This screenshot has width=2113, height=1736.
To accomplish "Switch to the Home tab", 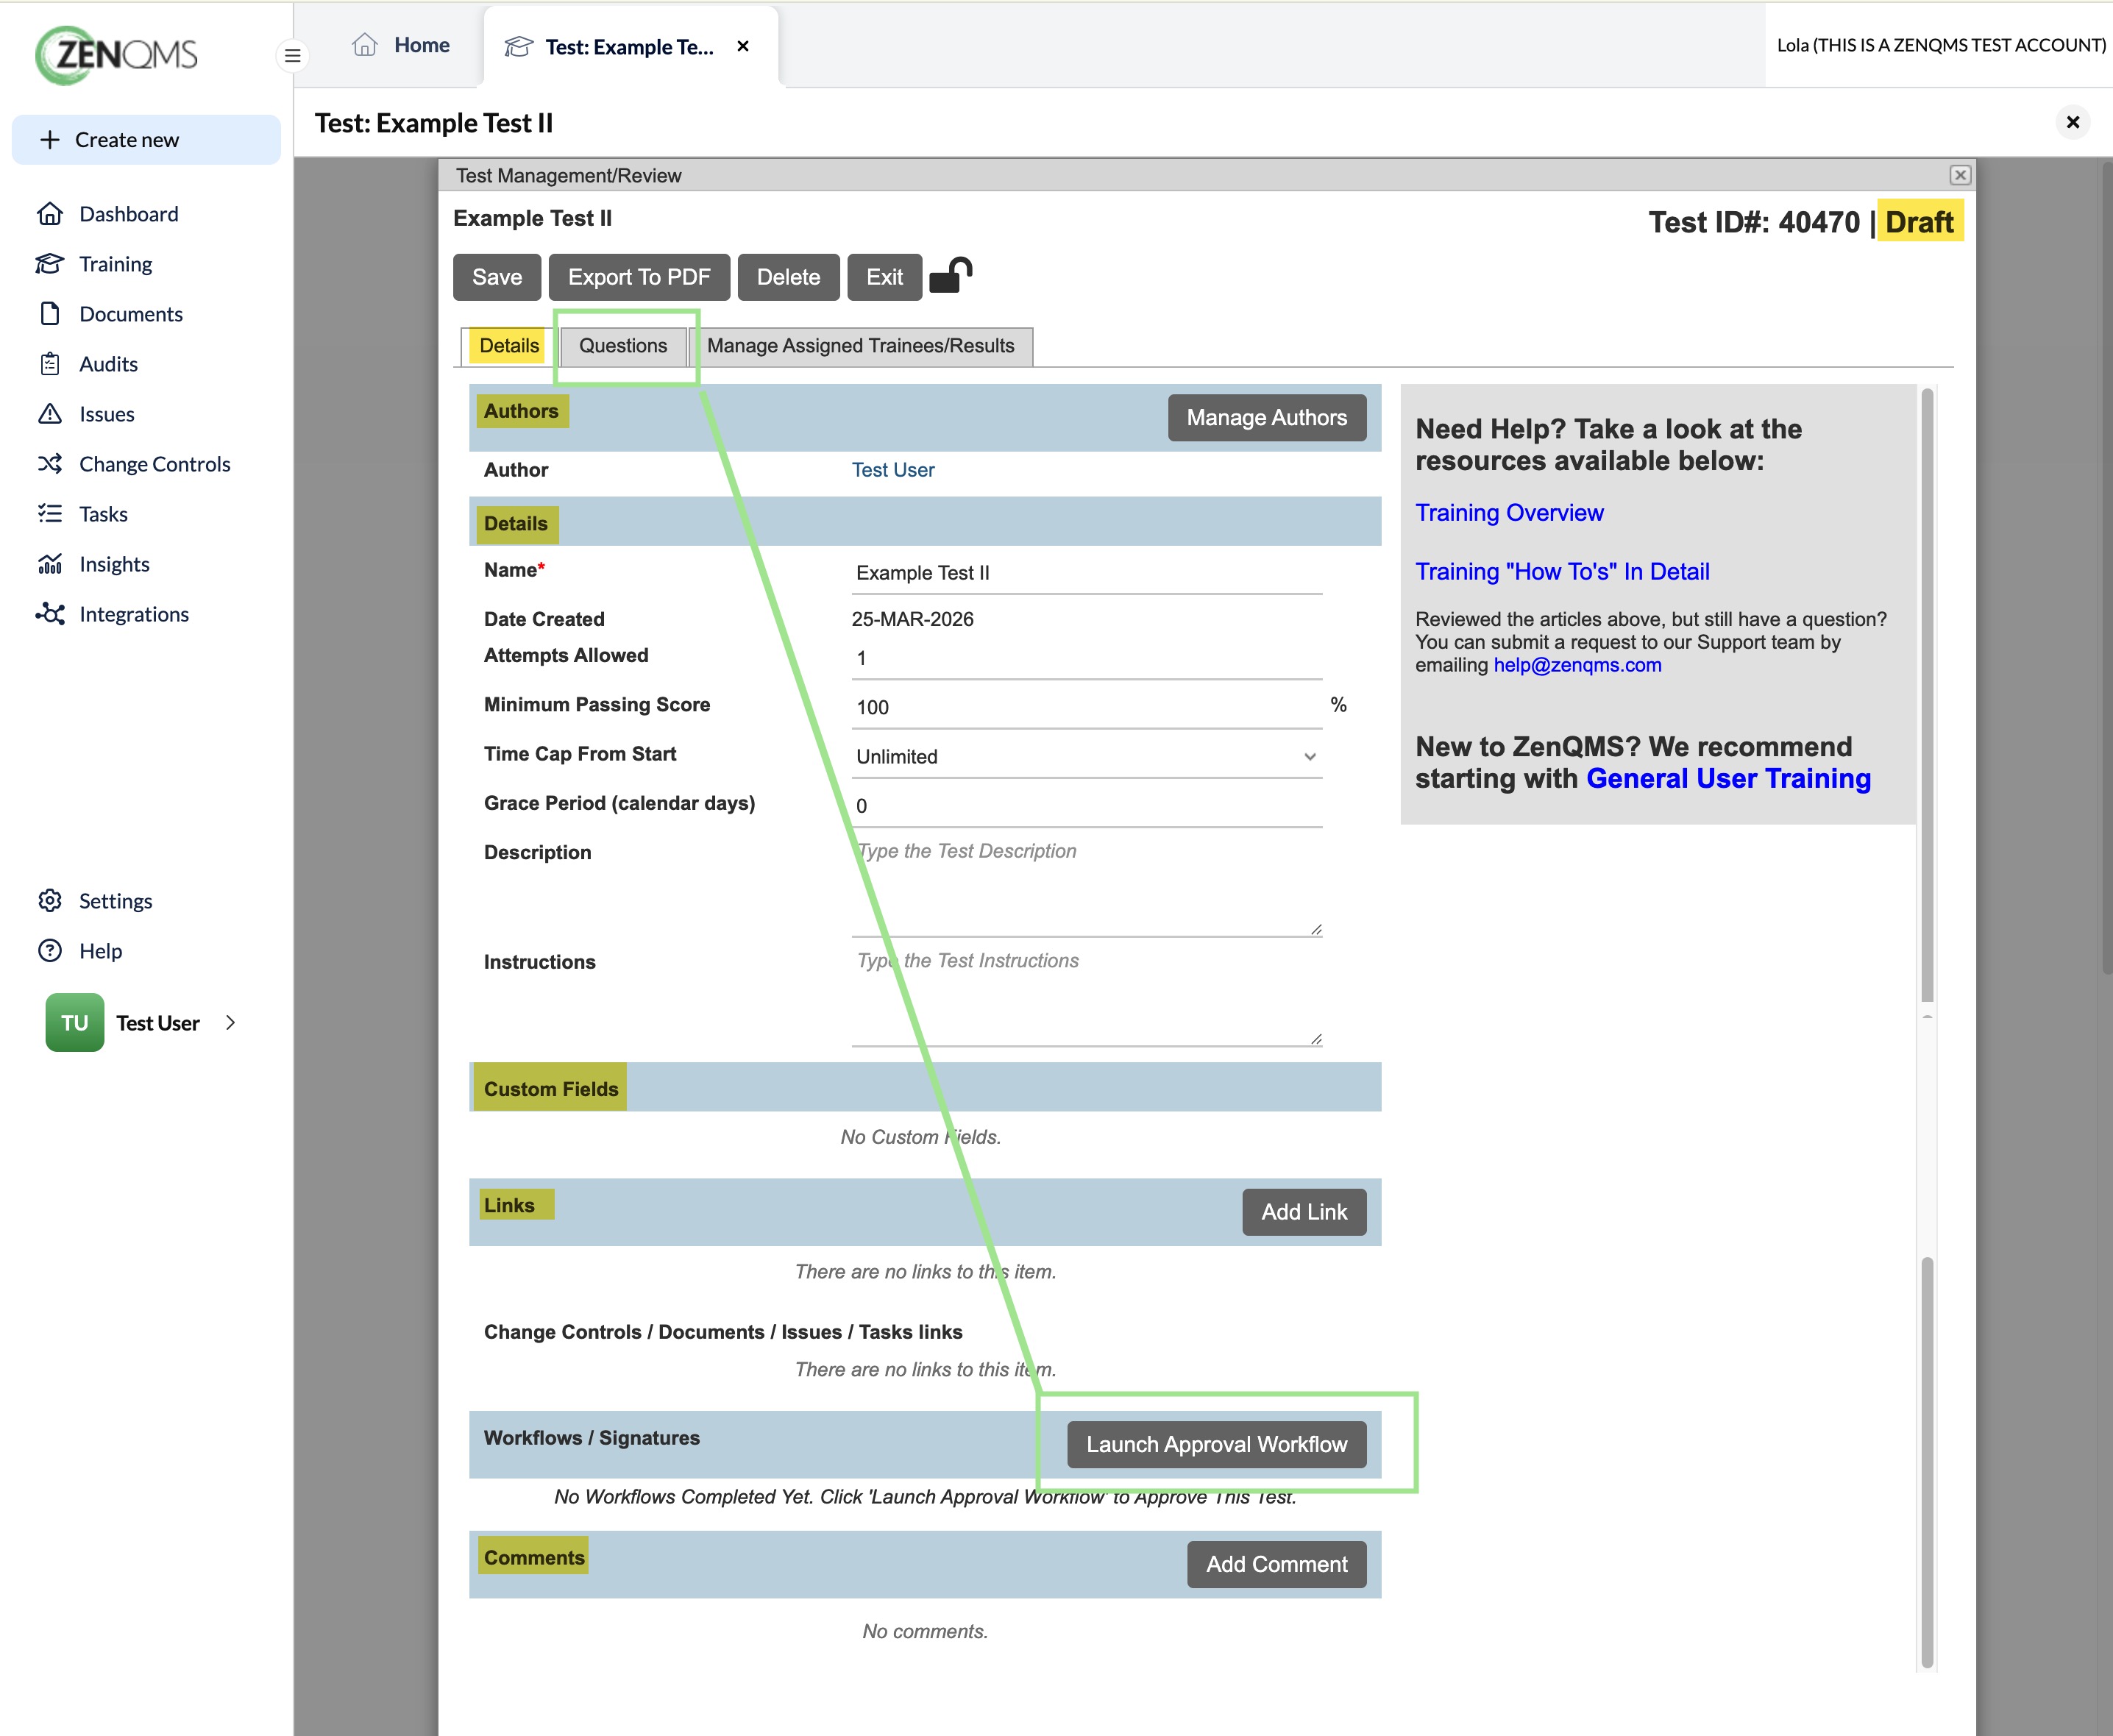I will pyautogui.click(x=401, y=45).
